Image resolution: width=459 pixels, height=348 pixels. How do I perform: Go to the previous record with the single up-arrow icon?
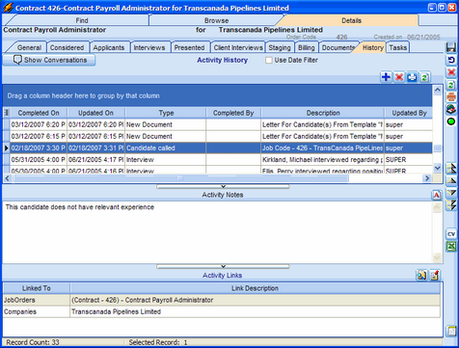pos(451,180)
